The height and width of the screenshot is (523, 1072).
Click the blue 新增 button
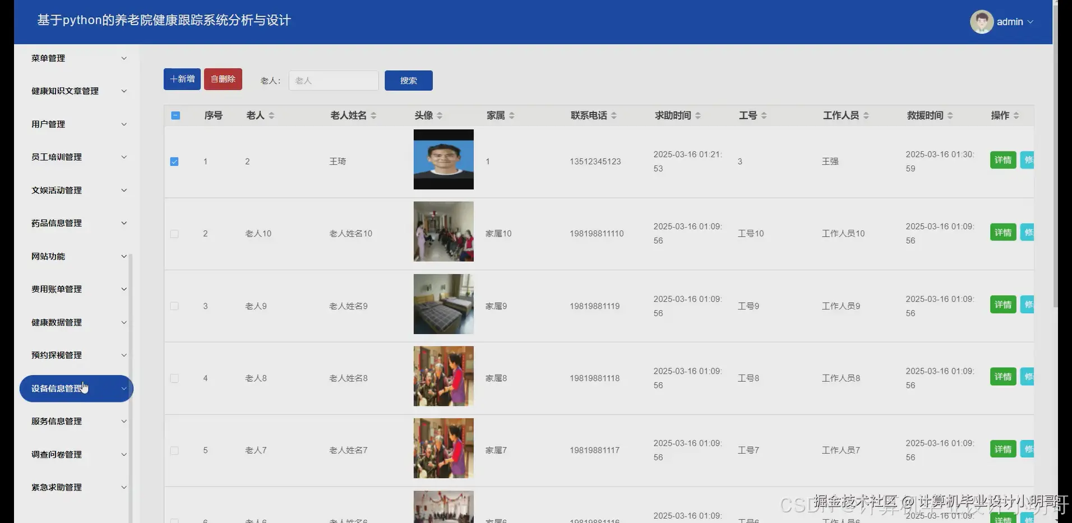pos(182,79)
